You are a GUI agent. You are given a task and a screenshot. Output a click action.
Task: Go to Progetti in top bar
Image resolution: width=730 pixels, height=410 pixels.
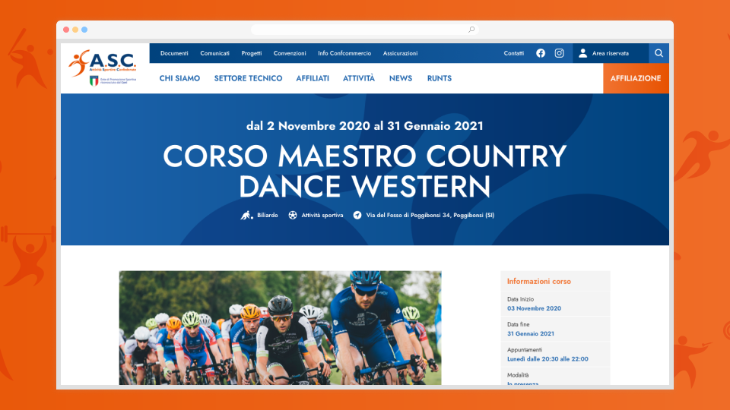coord(252,53)
